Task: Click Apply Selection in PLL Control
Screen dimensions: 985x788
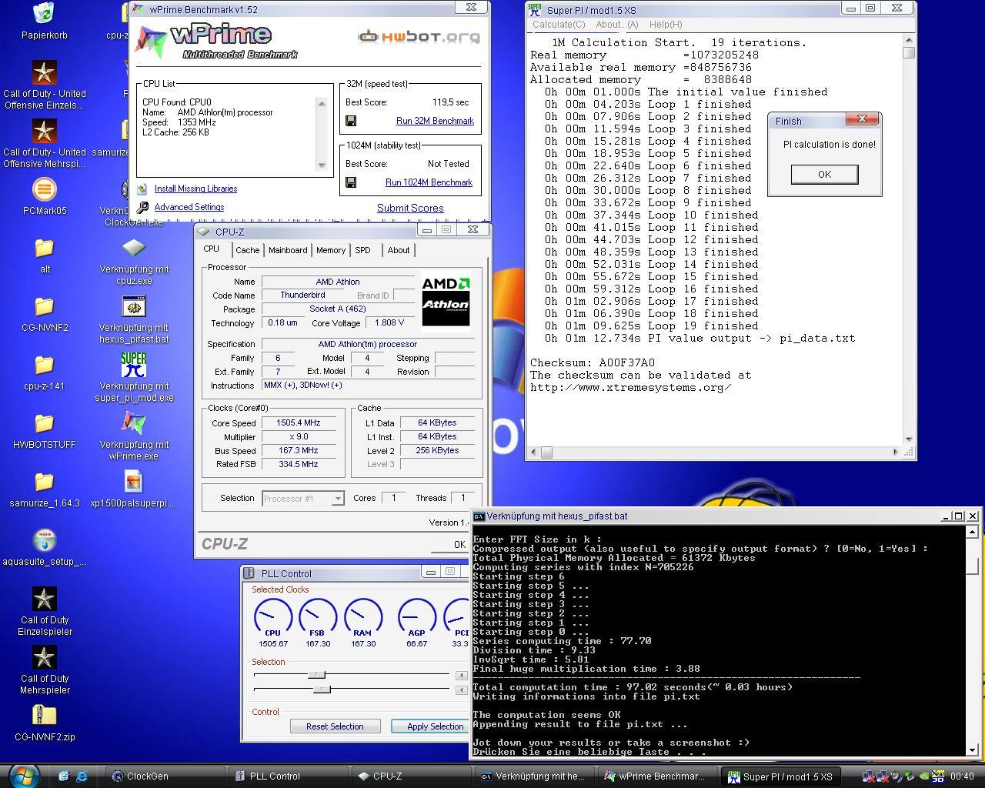Action: [431, 726]
